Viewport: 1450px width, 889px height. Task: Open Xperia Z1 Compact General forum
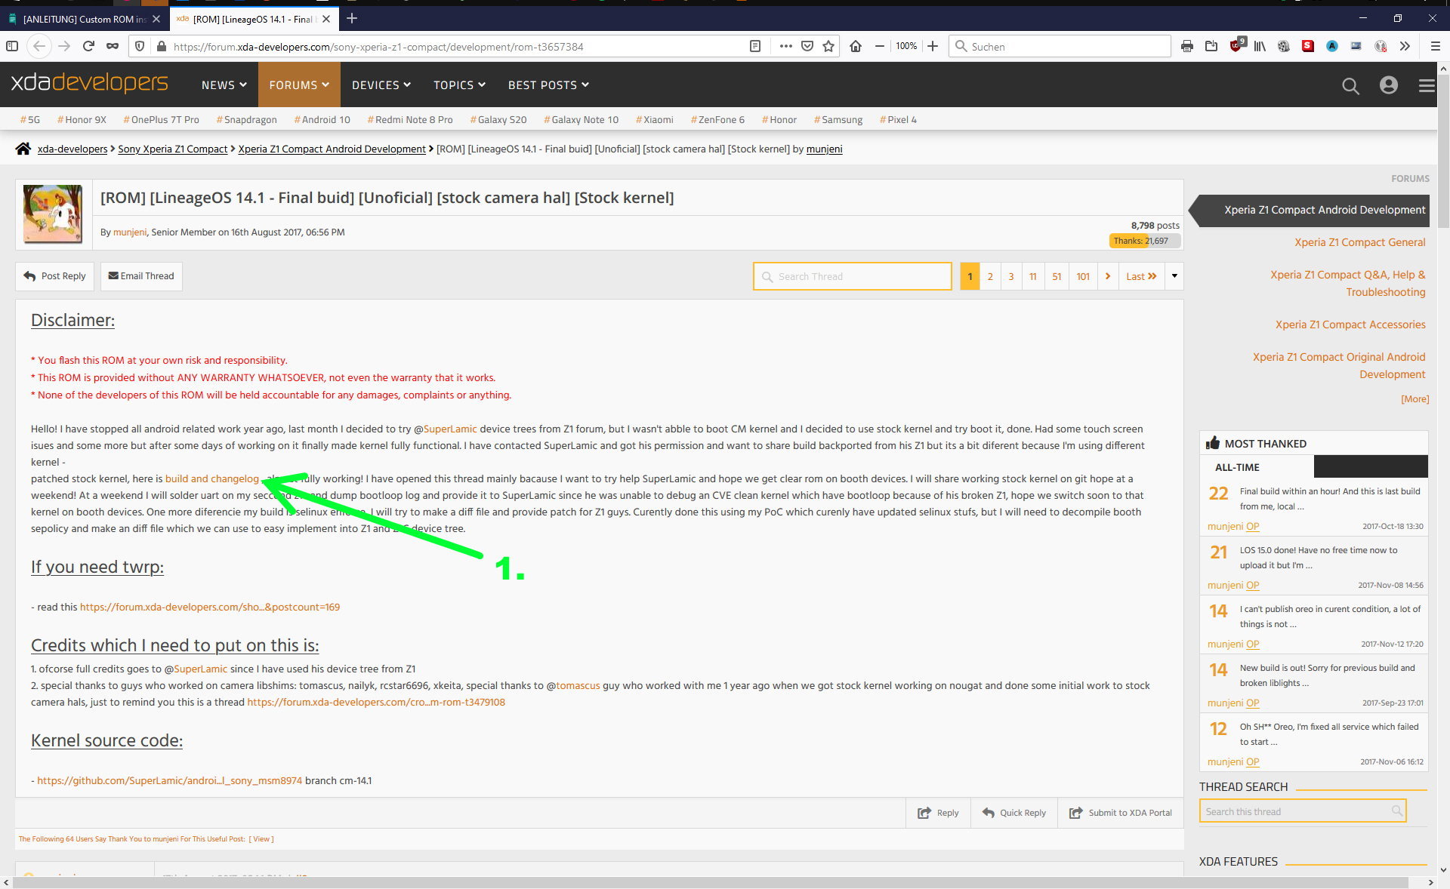pyautogui.click(x=1360, y=242)
